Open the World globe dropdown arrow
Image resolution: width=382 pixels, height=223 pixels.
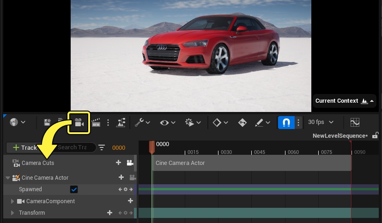coord(23,122)
